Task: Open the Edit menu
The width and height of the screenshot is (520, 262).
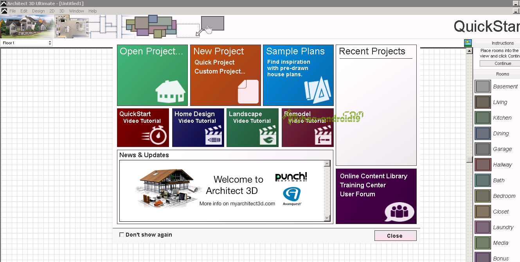Action: point(24,11)
